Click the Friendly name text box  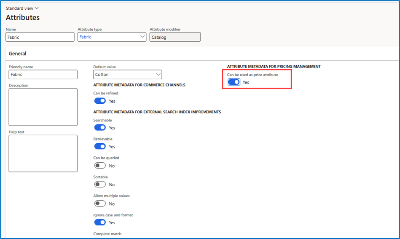click(x=43, y=75)
